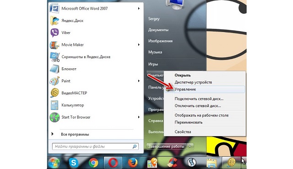Open the file explorer taskbar icon

(x=212, y=163)
